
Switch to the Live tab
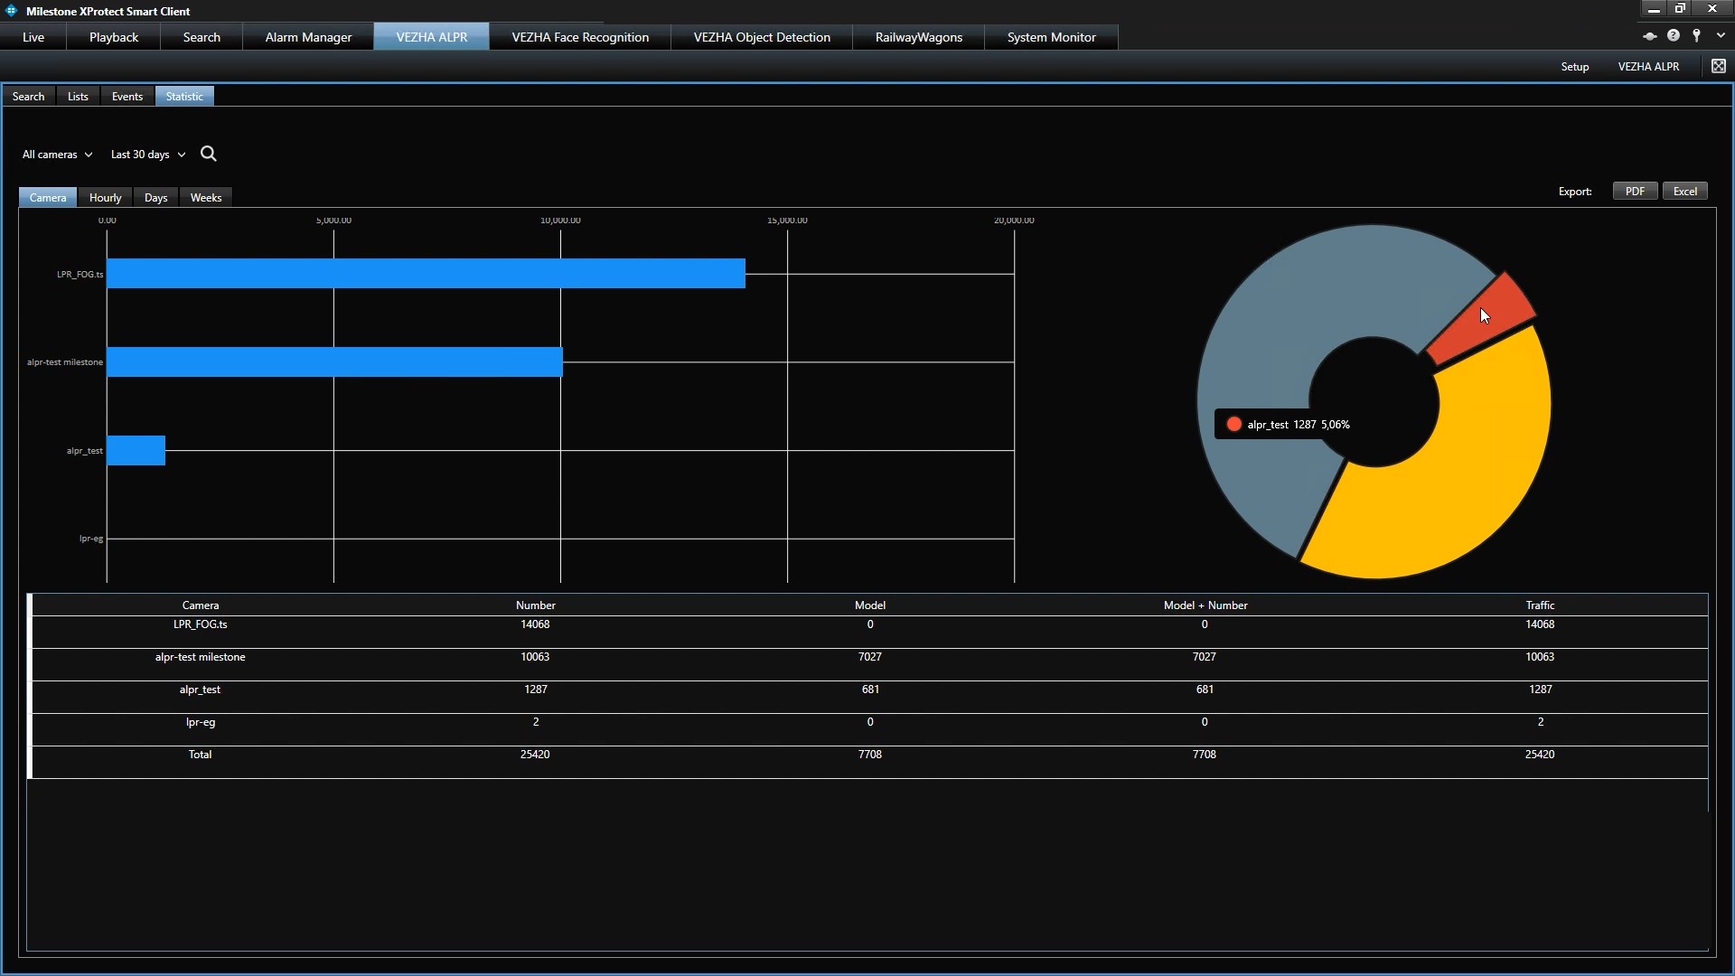tap(33, 37)
